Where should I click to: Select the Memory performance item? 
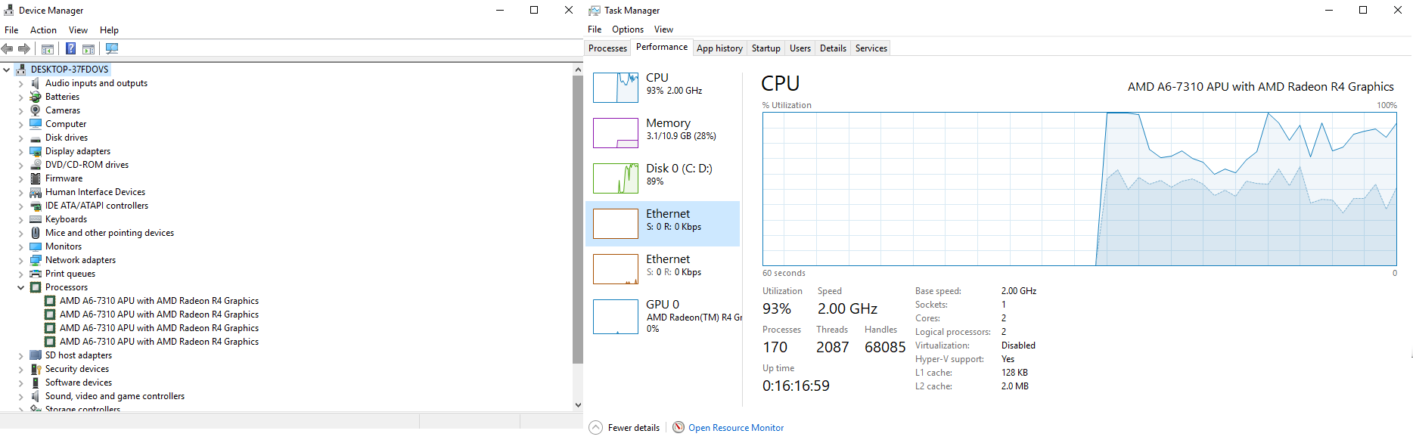point(663,133)
